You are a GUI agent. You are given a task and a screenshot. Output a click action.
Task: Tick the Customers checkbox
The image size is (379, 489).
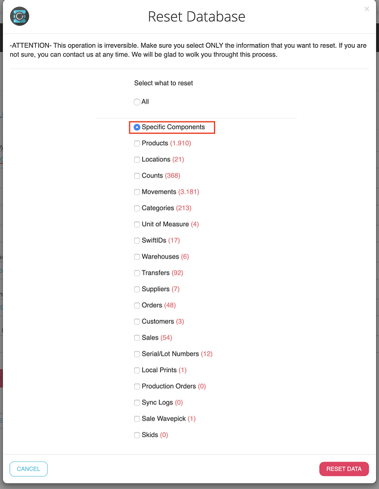coord(137,322)
